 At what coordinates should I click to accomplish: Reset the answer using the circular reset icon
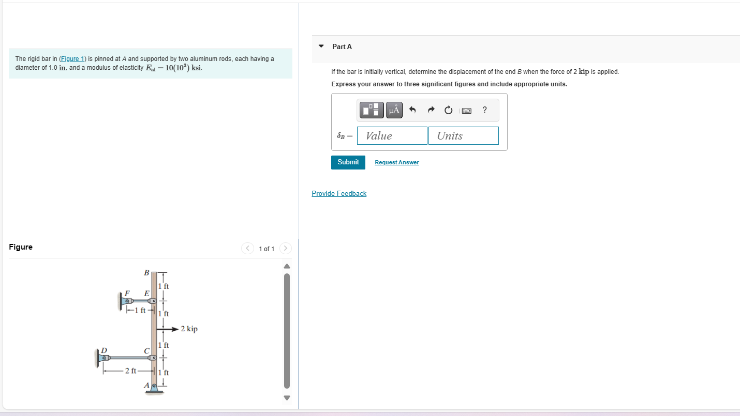tap(448, 110)
